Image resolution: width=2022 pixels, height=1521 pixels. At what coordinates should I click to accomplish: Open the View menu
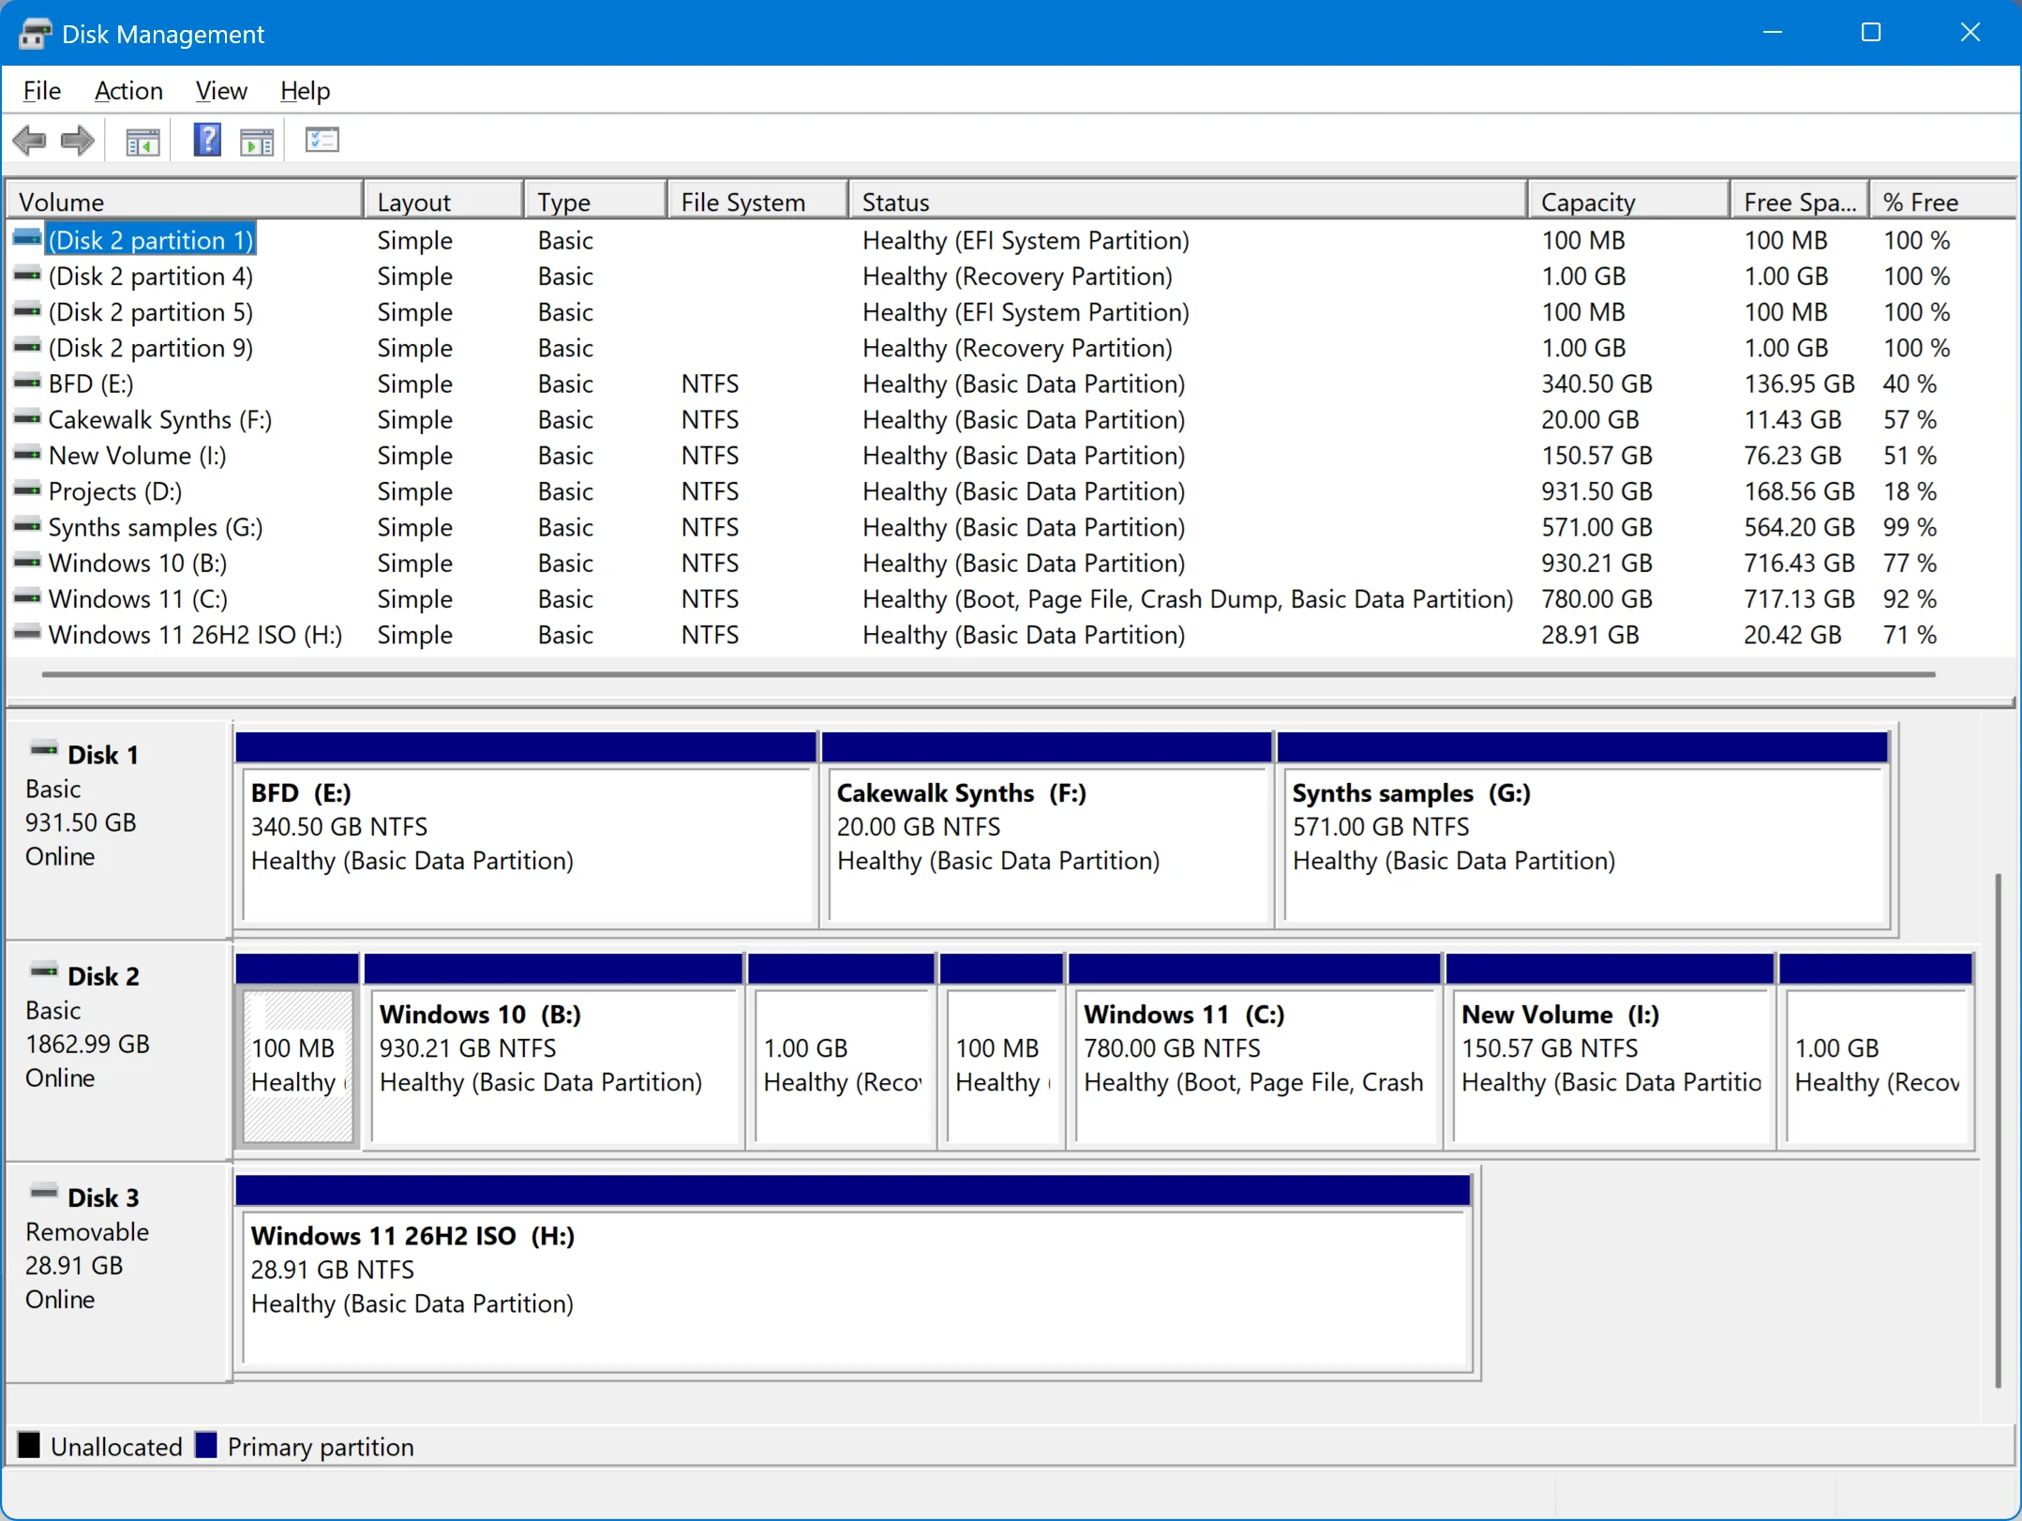(221, 91)
